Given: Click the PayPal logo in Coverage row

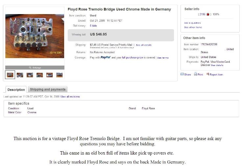Looking at the screenshot, I should 105,57.
